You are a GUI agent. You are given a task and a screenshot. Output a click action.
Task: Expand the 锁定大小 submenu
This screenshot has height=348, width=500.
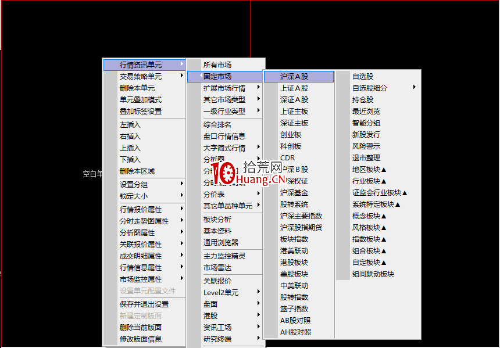click(x=144, y=196)
